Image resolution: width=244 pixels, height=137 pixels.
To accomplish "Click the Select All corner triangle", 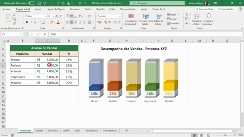I will pos(4,41).
